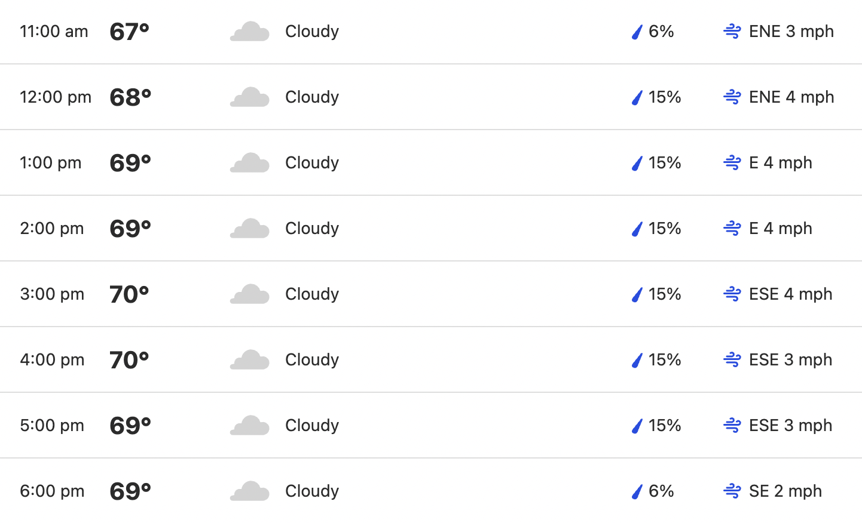Click the wind icon beside ENE 4 mph

pos(732,97)
